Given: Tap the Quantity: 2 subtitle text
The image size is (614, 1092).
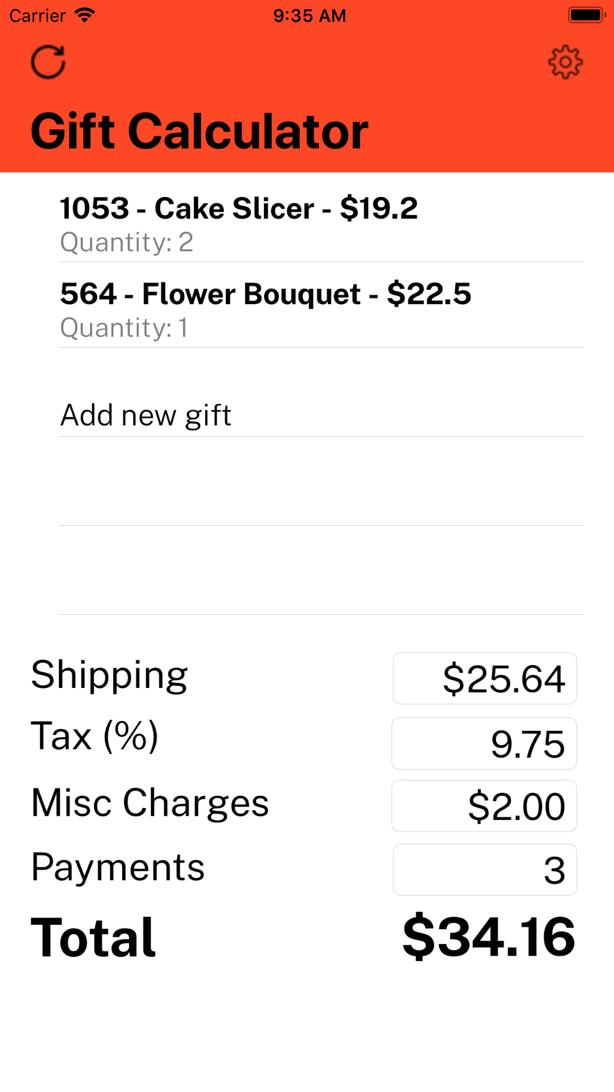Looking at the screenshot, I should [x=126, y=242].
